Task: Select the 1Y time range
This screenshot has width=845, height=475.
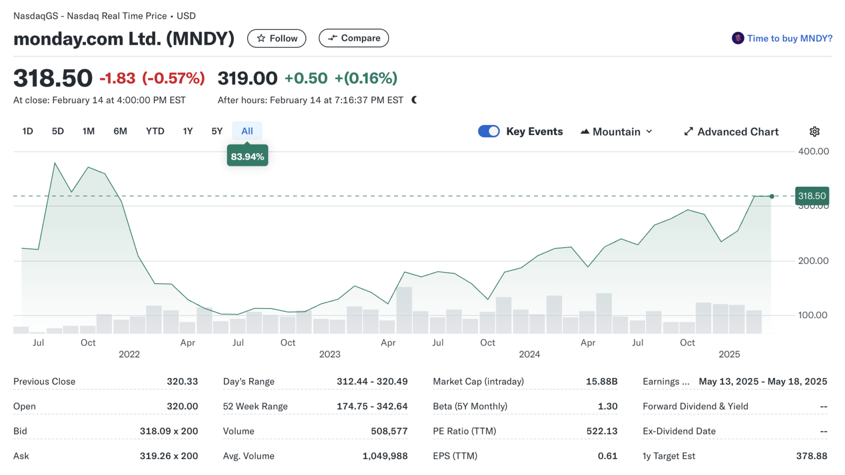Action: pyautogui.click(x=188, y=131)
